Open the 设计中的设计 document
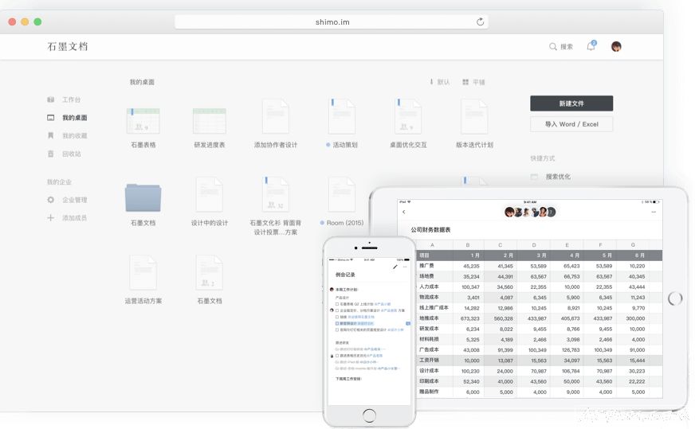The image size is (695, 429). click(209, 202)
